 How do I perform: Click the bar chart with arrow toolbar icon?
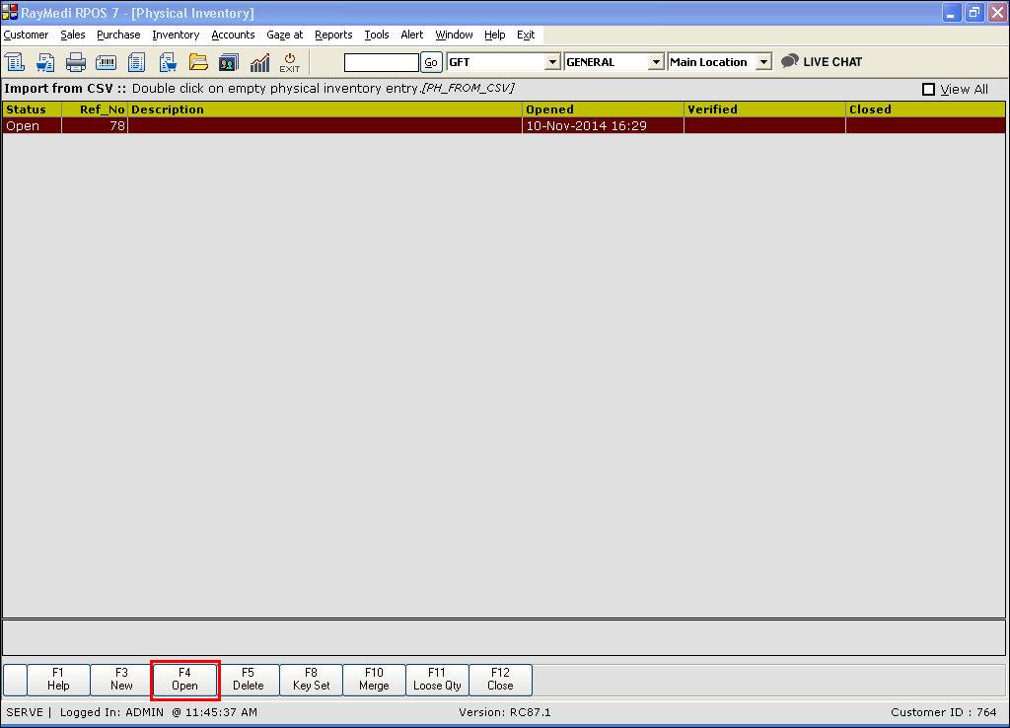click(259, 62)
